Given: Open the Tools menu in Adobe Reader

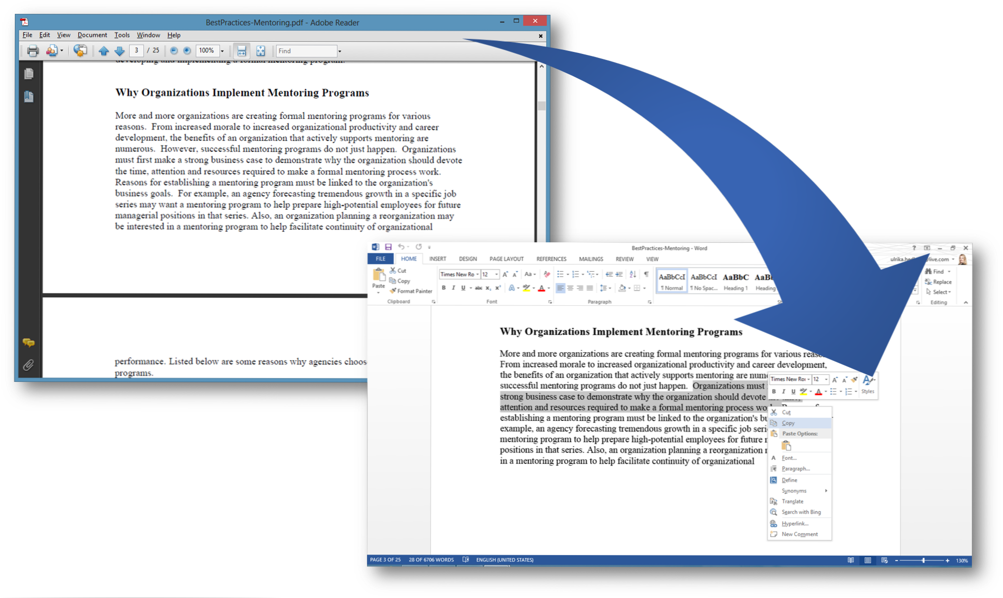Looking at the screenshot, I should (x=122, y=35).
